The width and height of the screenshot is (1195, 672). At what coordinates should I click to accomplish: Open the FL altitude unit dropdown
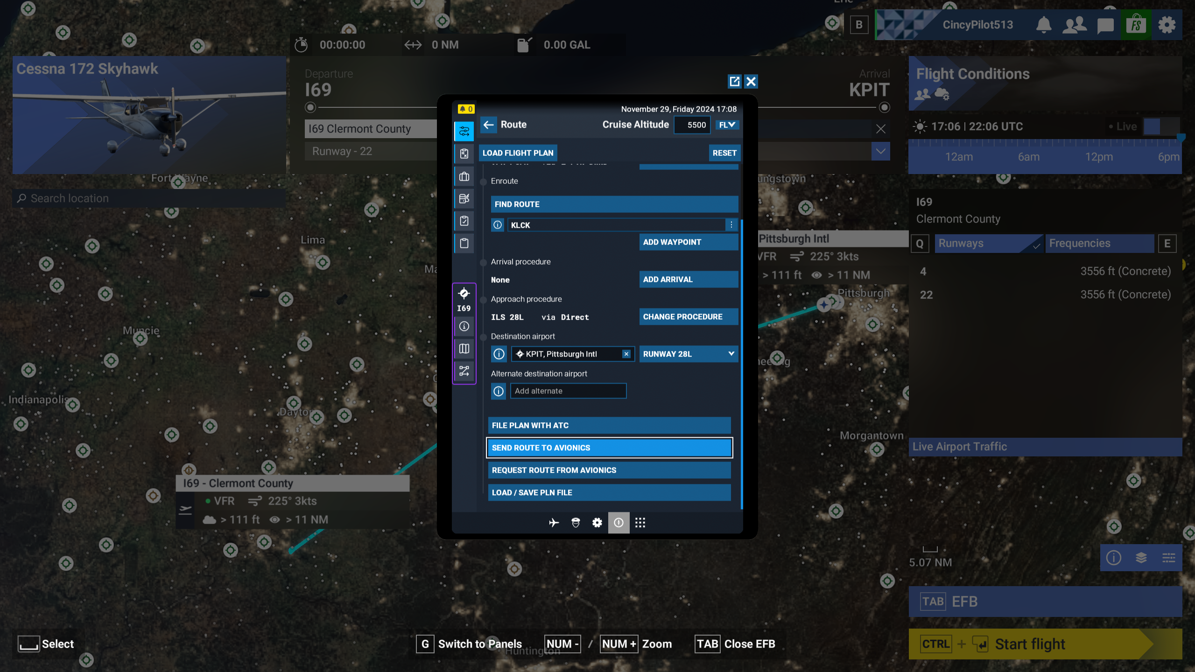[727, 125]
